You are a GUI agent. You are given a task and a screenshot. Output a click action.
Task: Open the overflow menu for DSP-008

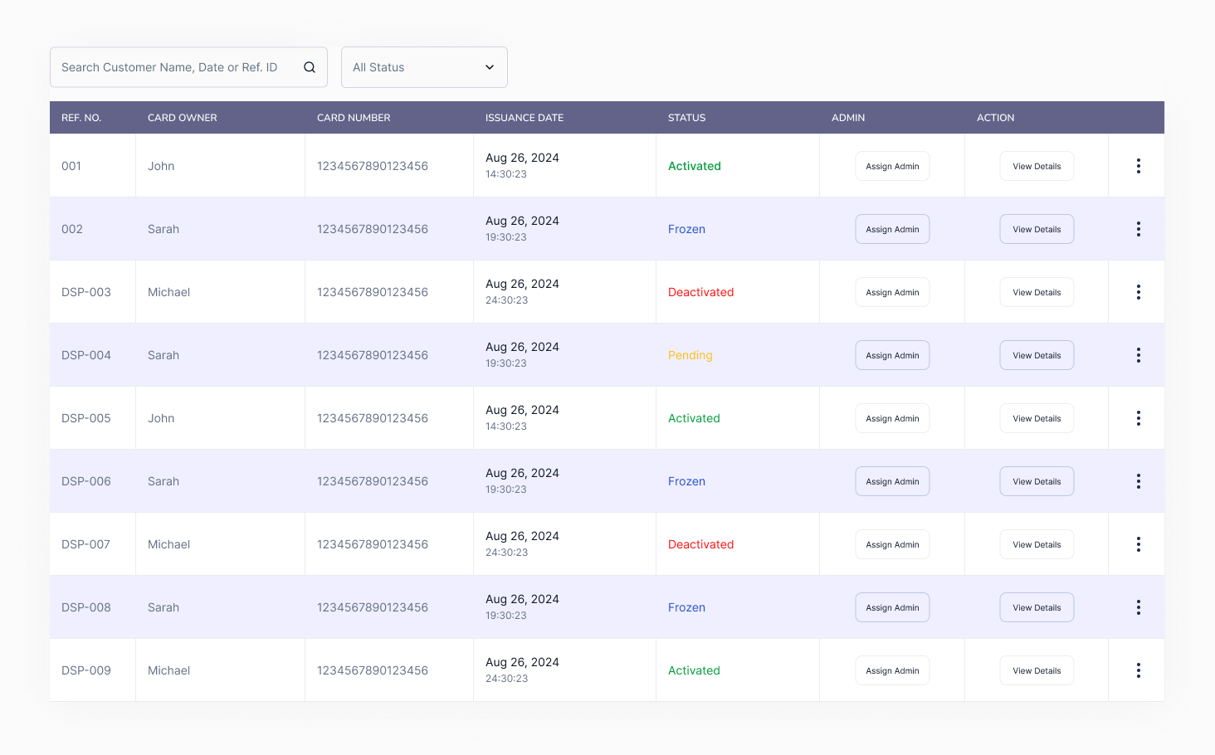(1138, 607)
